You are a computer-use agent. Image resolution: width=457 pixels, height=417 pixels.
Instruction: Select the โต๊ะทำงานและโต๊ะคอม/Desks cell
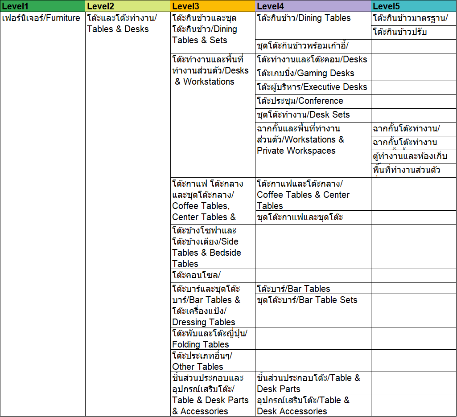(x=313, y=60)
